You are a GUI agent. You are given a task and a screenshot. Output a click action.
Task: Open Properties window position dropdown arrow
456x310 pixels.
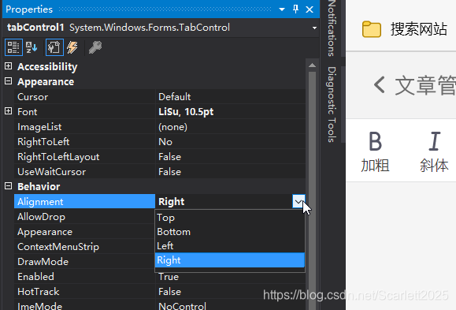(x=281, y=9)
